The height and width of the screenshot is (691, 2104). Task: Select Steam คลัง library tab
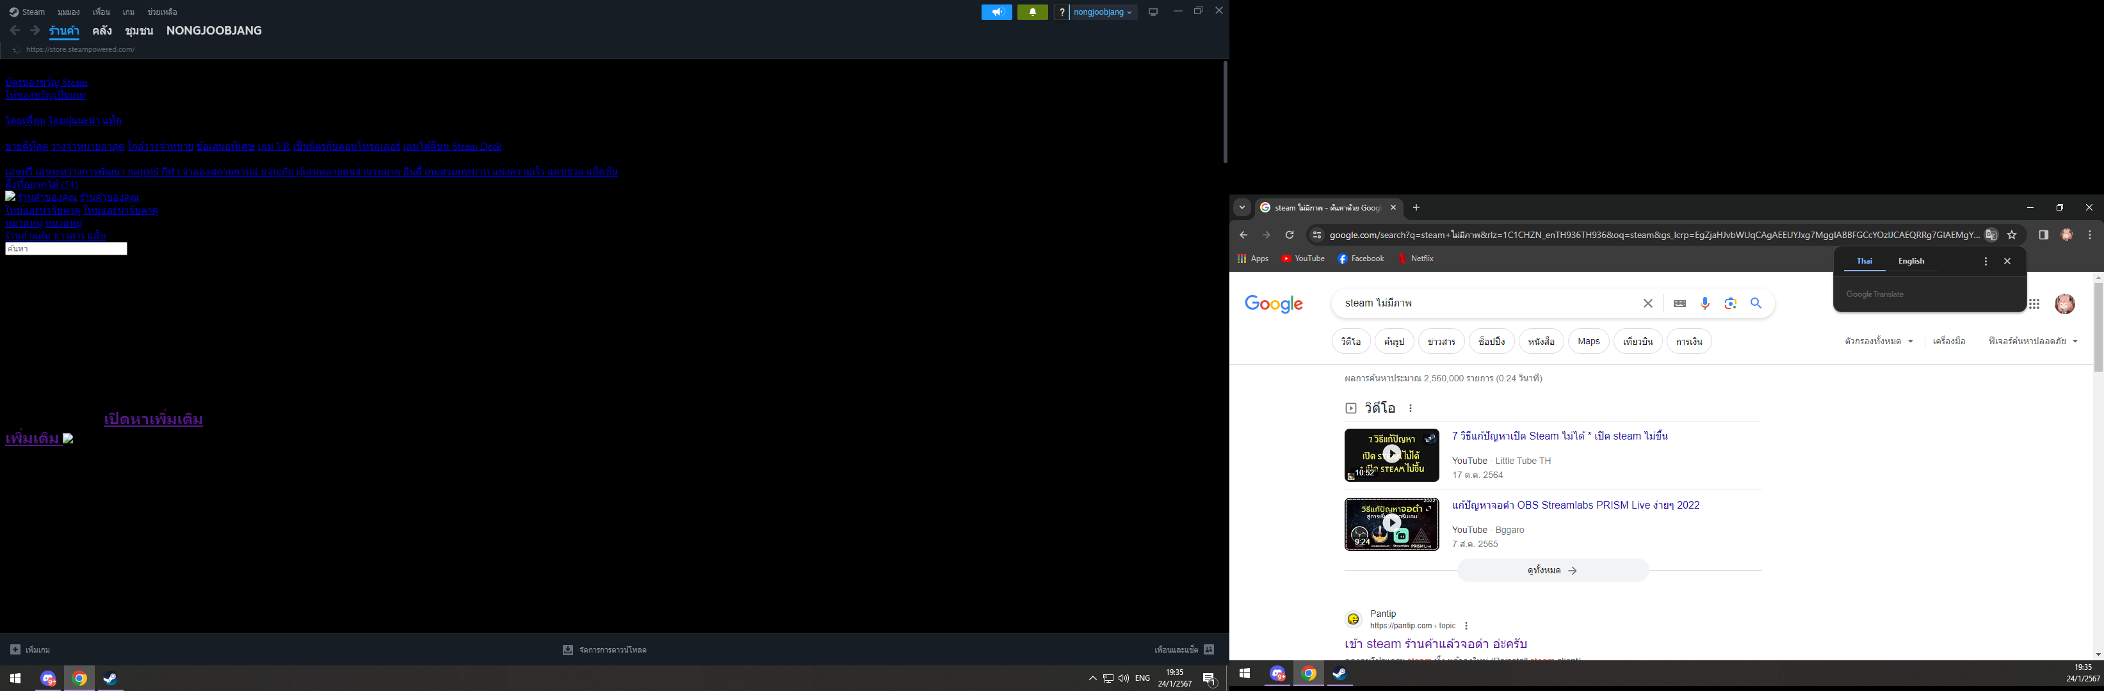102,31
